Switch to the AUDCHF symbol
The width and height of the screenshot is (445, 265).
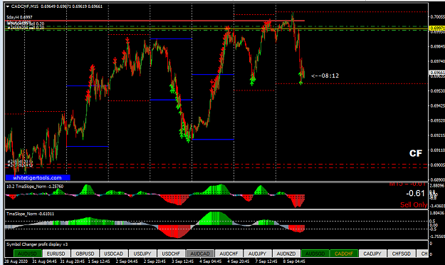(x=229, y=254)
